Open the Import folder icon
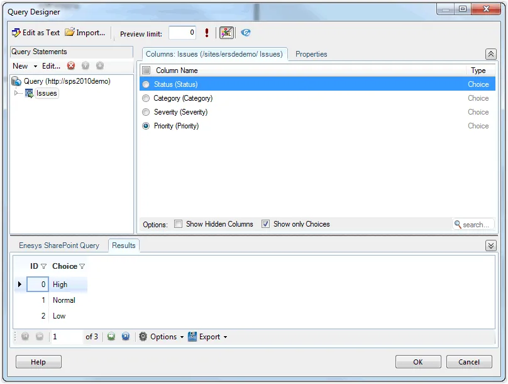 (x=70, y=33)
